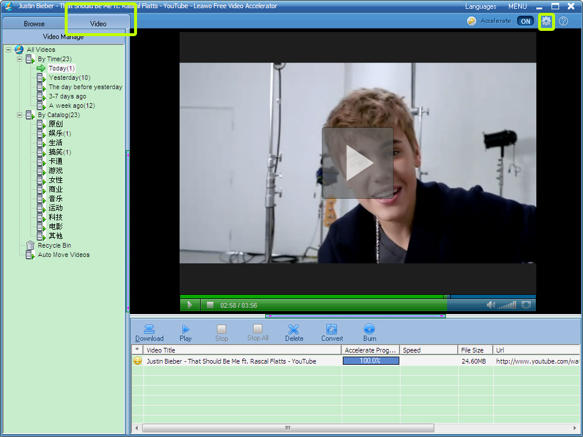Select the 女性 catalog
This screenshot has height=437, width=583.
click(56, 180)
